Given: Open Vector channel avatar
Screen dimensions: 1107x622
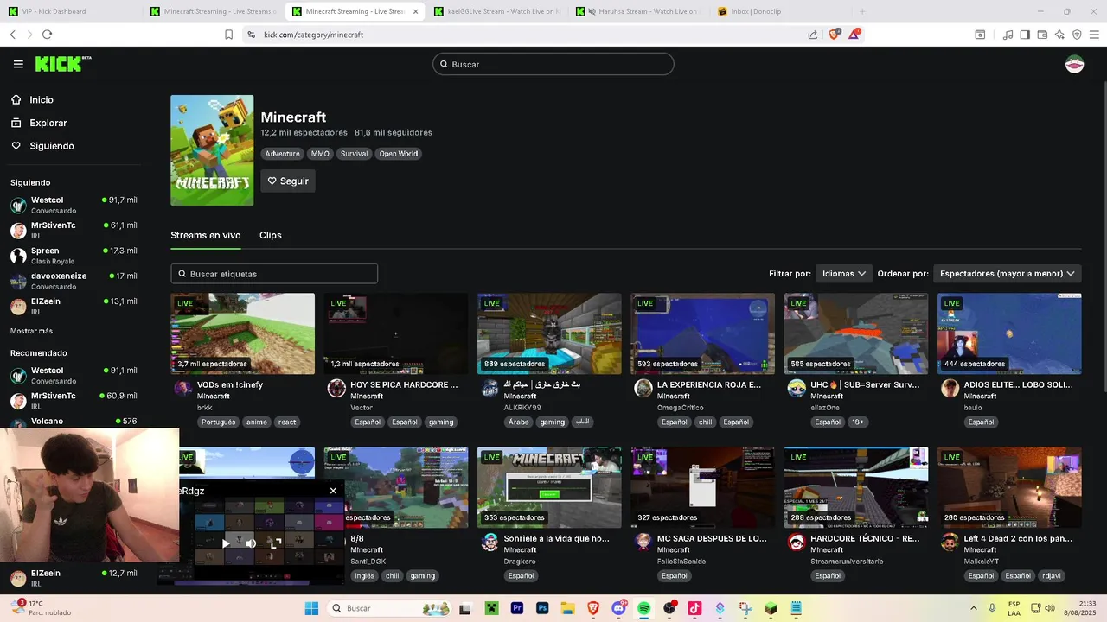Looking at the screenshot, I should point(336,388).
